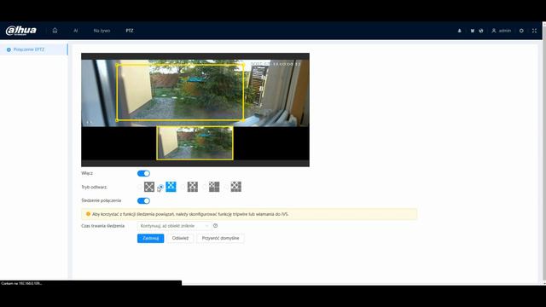
Task: Click the timestamp overlay in the video
Action: (x=276, y=64)
